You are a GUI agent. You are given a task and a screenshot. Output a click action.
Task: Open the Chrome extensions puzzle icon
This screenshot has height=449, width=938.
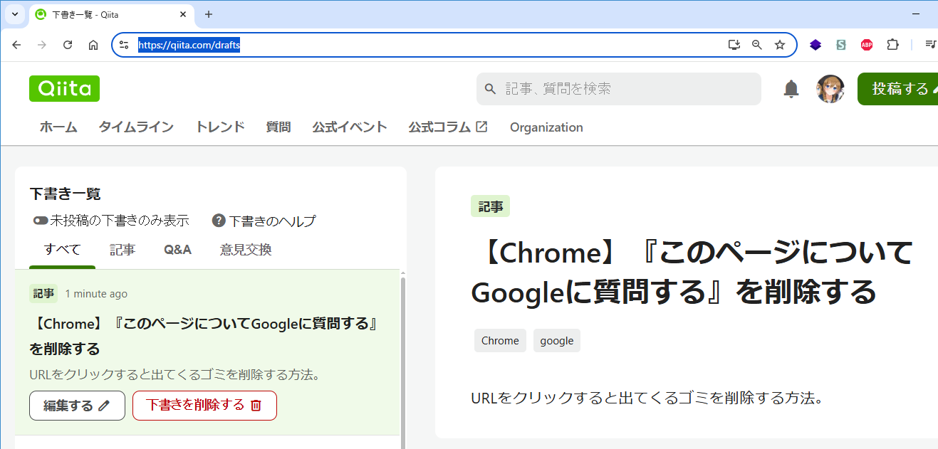coord(892,45)
